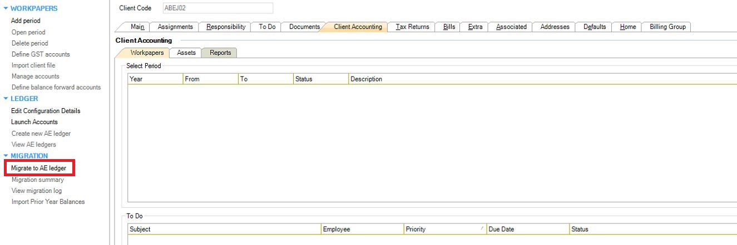737x245 pixels.
Task: Collapse the MIGRATION section arrow
Action: [x=6, y=156]
